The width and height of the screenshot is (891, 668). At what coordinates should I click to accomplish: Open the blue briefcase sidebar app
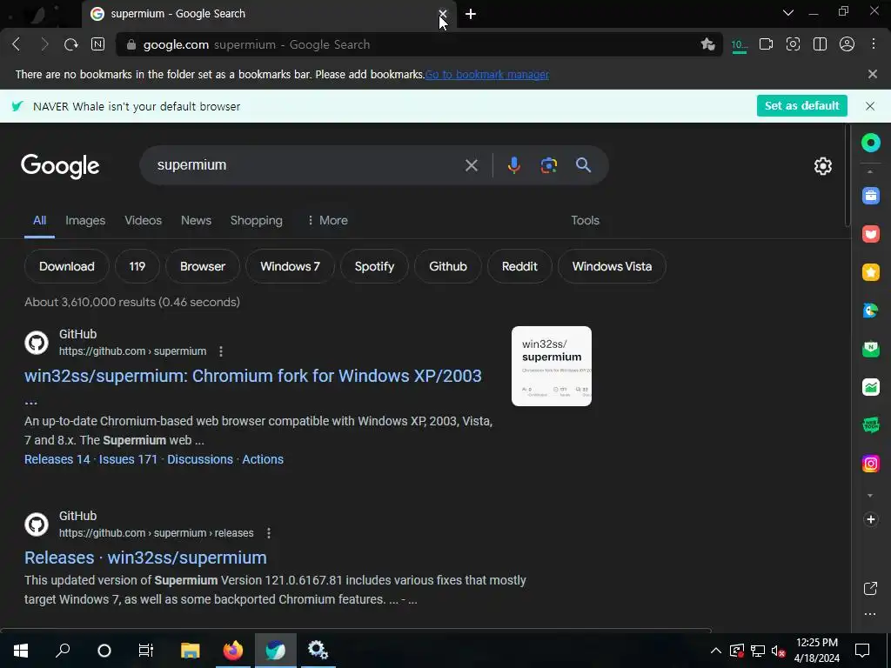pos(870,196)
